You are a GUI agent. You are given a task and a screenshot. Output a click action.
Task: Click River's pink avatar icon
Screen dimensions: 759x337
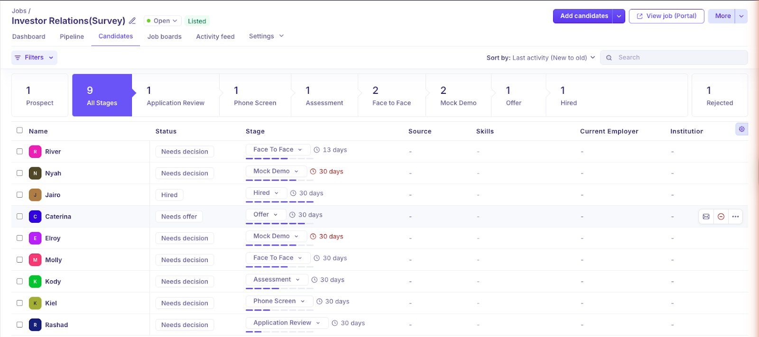[x=35, y=152]
